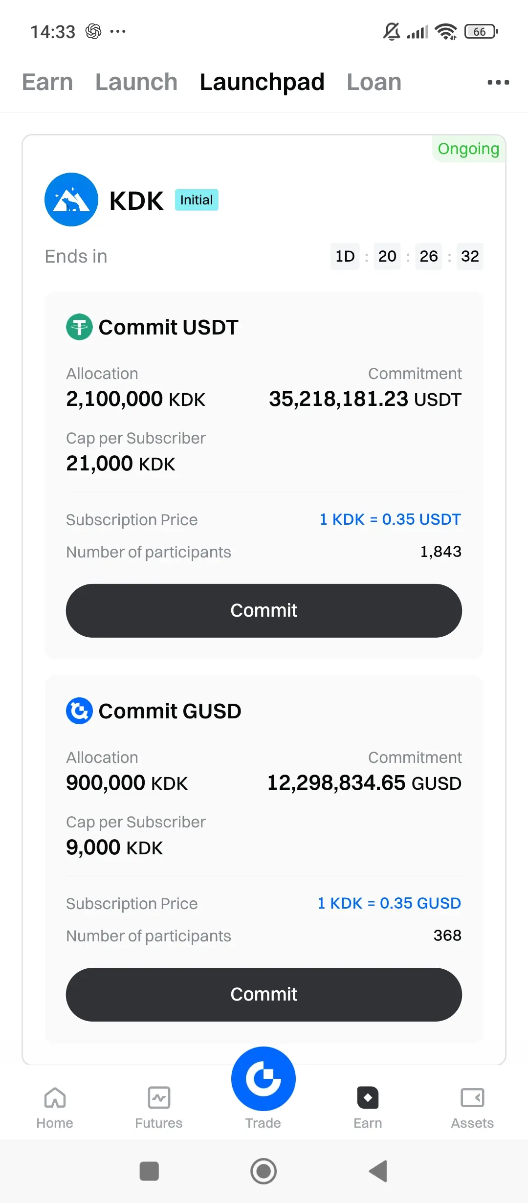
Task: Tap the 1 KDK = 0.35 USDT price link
Action: 390,519
